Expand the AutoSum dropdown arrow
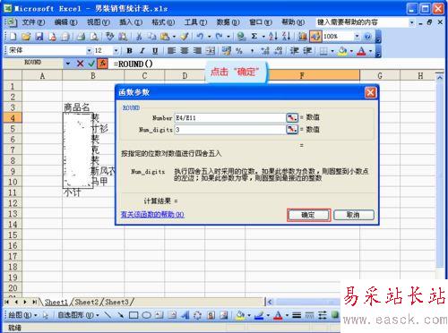 point(263,37)
